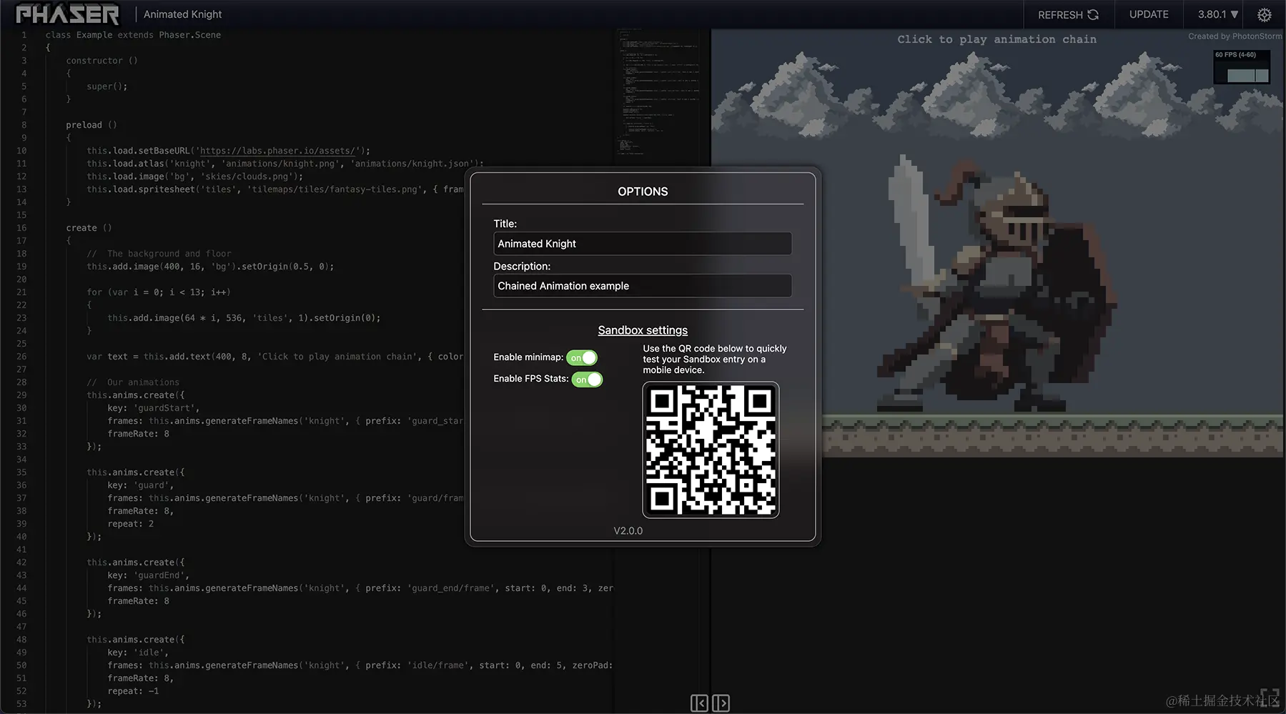Screen dimensions: 1286x714
Task: Click '// The background and floor' comment
Action: [159, 254]
